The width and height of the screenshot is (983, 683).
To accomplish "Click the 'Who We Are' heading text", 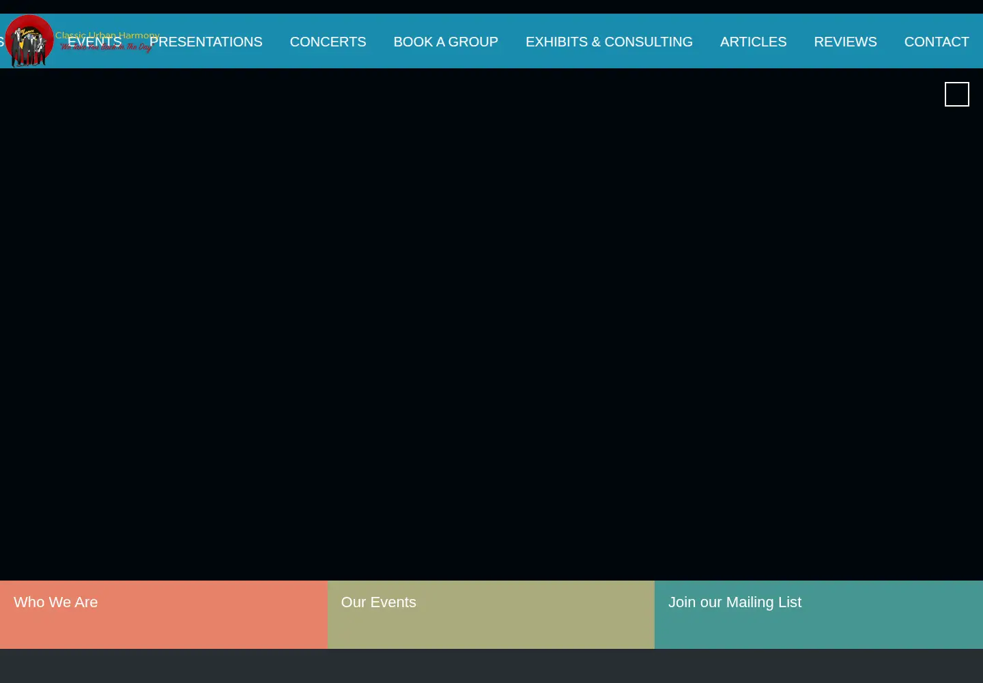I will (55, 602).
